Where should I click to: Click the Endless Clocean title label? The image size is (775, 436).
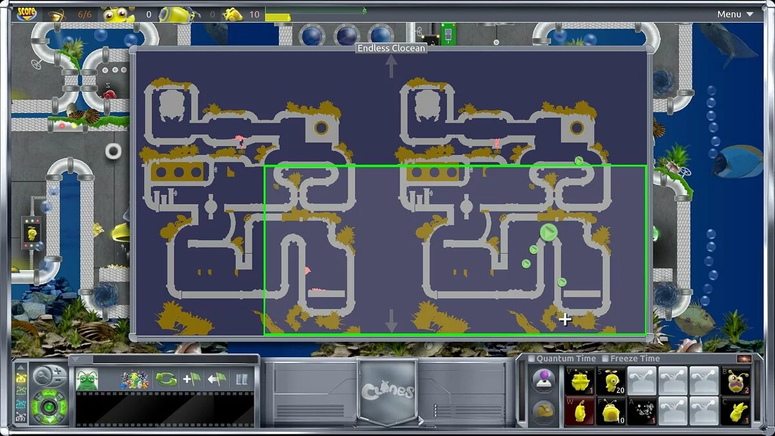point(390,48)
